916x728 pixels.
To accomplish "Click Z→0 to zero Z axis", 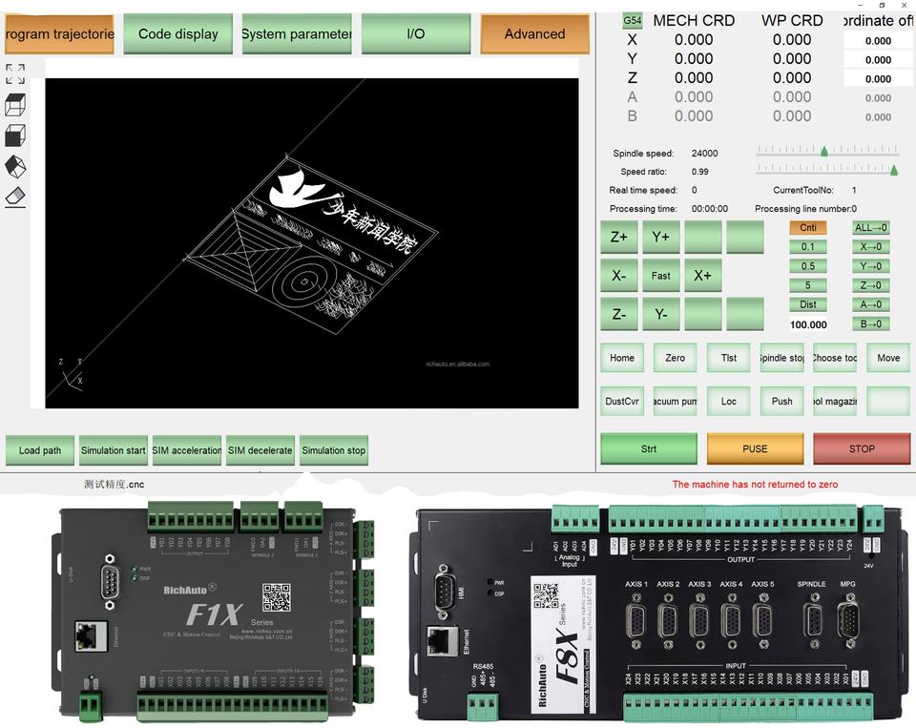I will pyautogui.click(x=871, y=285).
